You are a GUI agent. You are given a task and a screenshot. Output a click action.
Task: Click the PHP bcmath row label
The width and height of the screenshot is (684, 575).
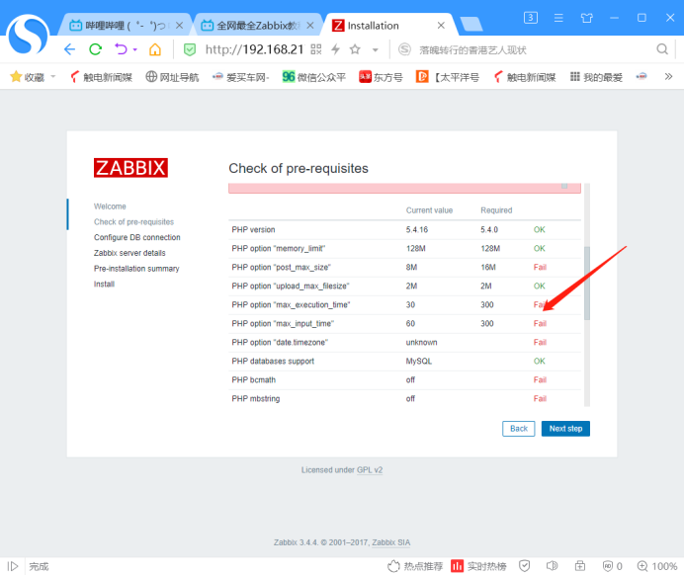(253, 379)
